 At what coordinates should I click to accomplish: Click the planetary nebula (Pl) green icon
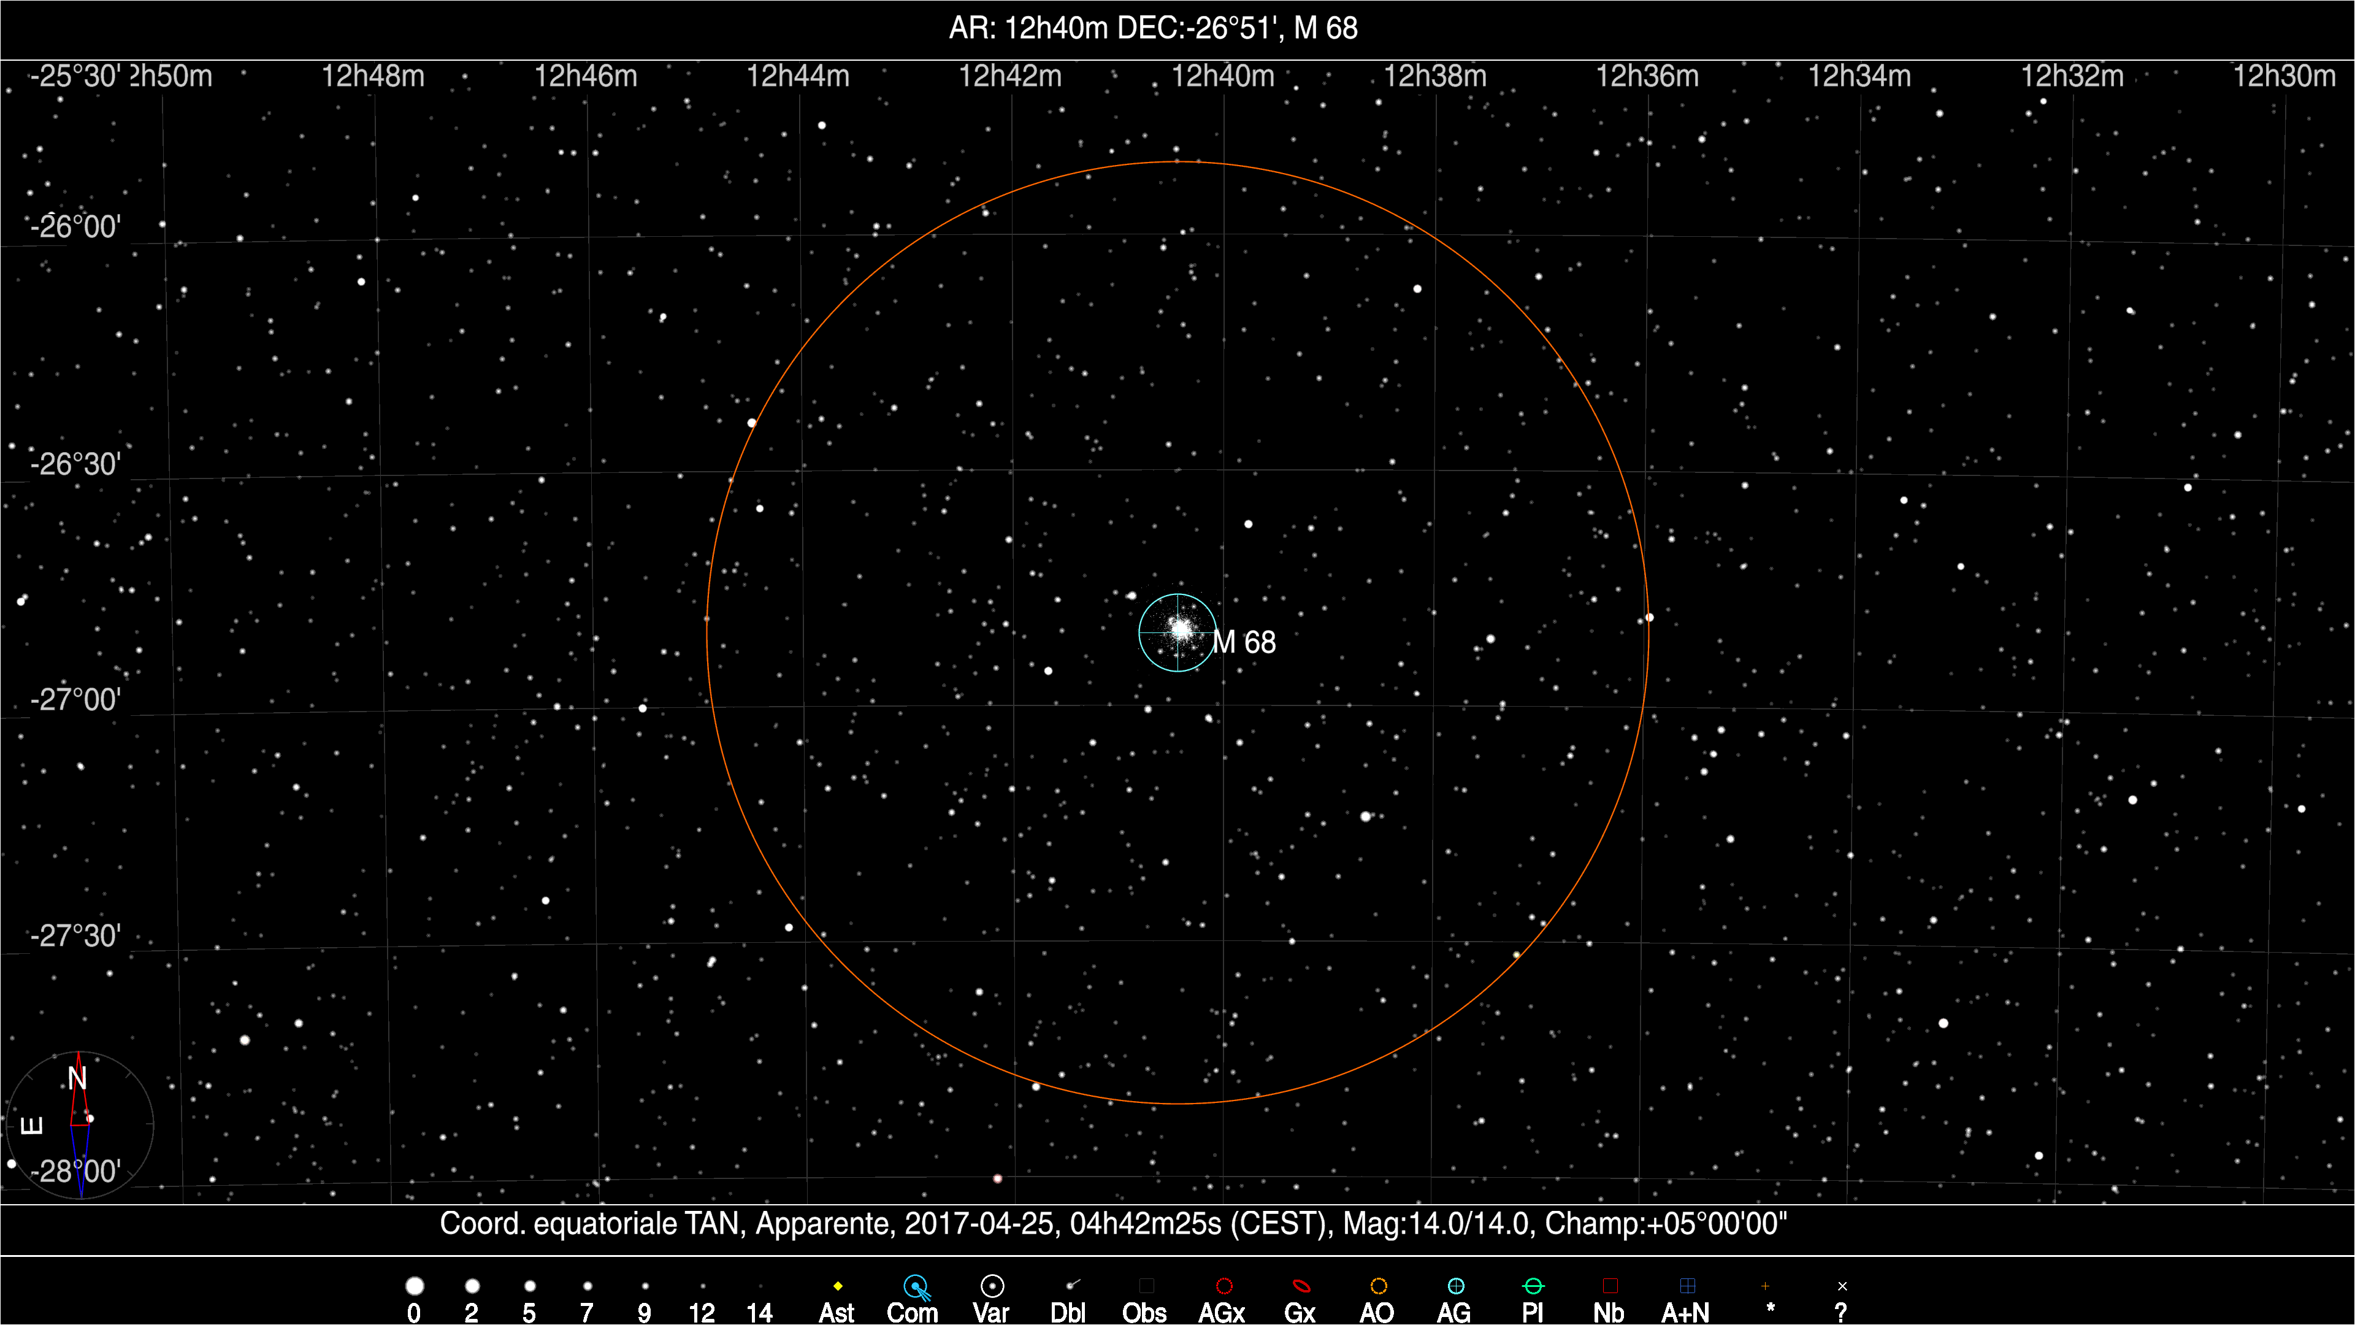[1533, 1286]
